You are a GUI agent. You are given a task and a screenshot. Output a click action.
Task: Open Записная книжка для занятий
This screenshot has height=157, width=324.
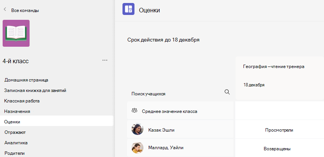35,90
